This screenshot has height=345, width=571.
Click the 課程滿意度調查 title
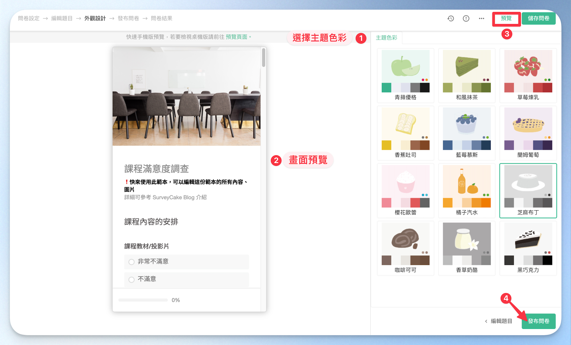tap(157, 169)
